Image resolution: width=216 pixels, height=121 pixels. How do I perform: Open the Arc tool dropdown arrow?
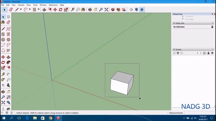30,9
